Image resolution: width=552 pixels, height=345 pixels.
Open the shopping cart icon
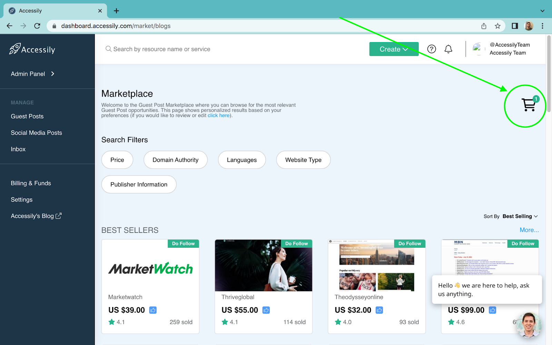pyautogui.click(x=529, y=105)
